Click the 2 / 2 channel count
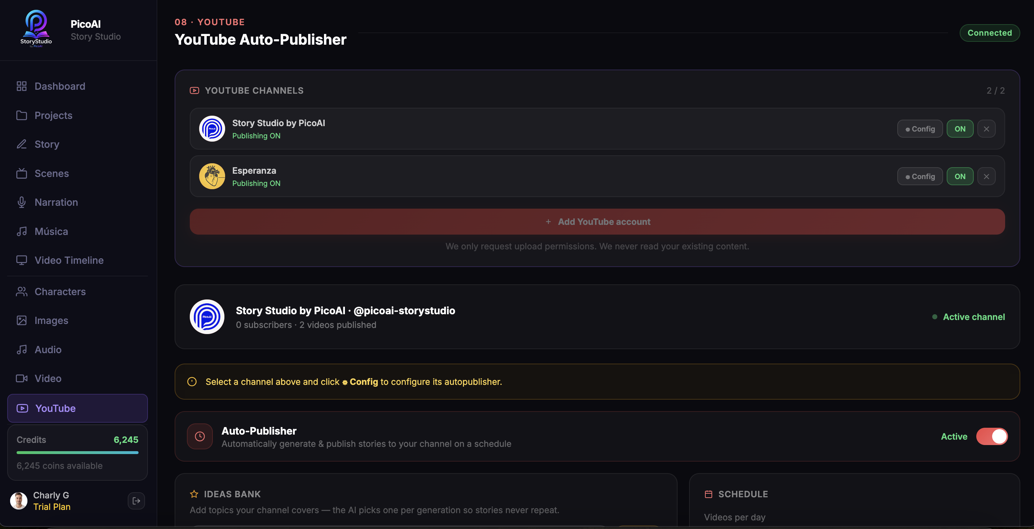1034x529 pixels. [995, 91]
